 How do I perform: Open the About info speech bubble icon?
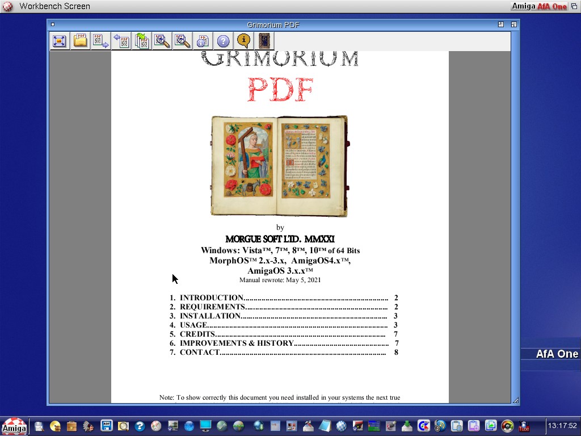click(x=243, y=41)
